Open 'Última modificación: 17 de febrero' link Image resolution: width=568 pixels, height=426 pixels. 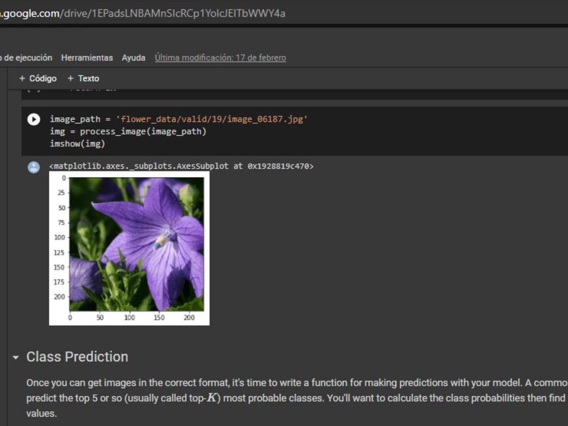(x=220, y=57)
